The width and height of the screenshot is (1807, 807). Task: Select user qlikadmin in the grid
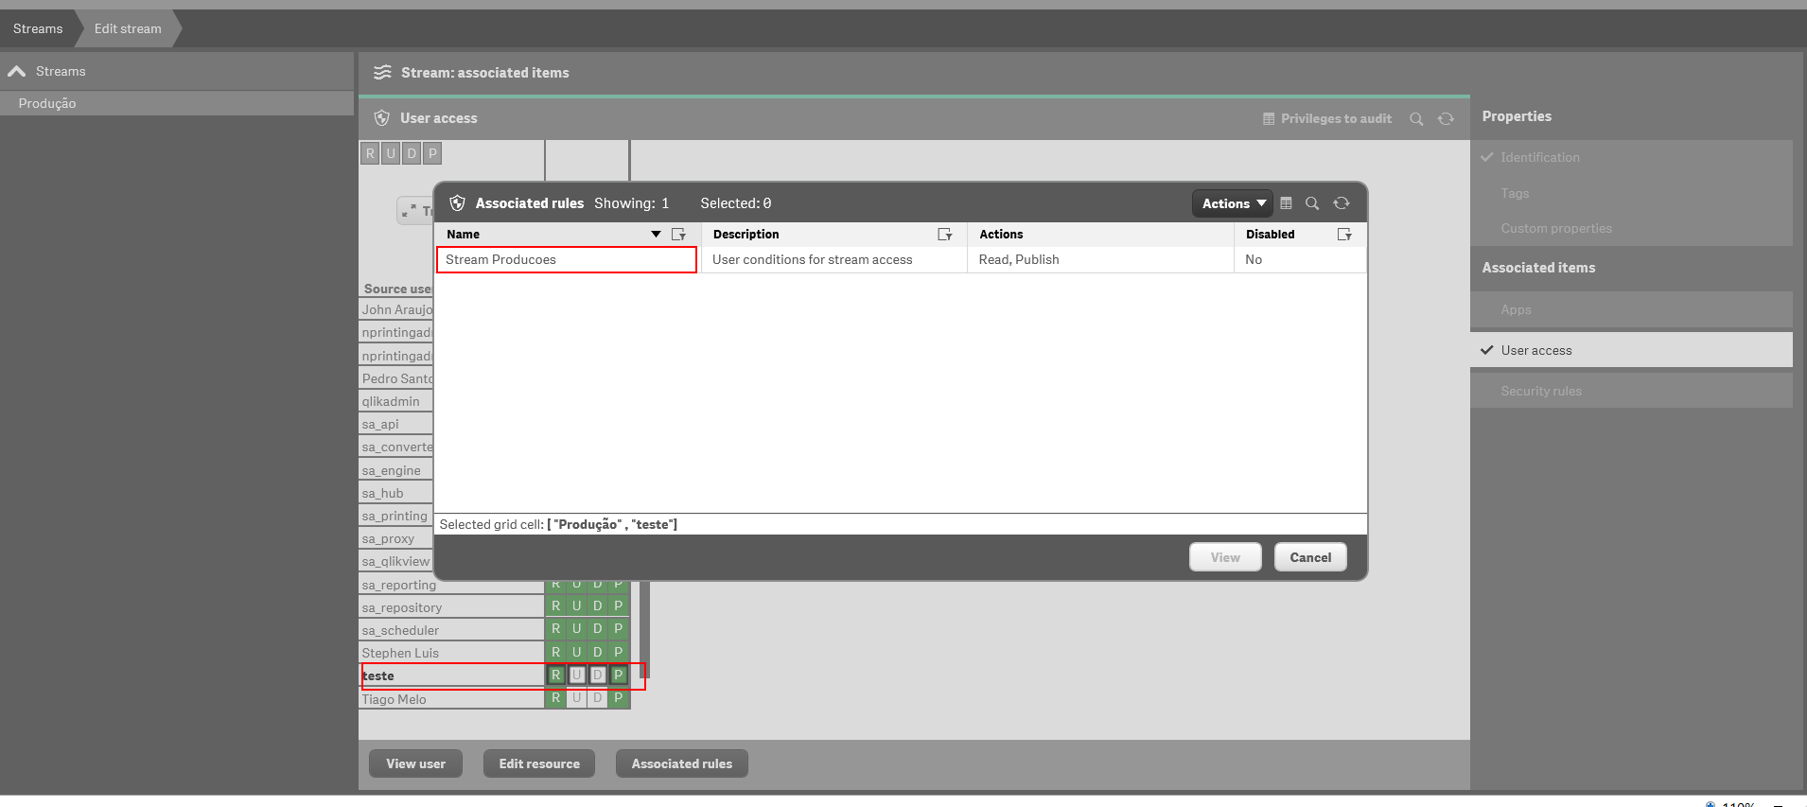(396, 401)
